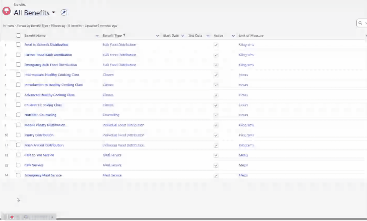The image size is (367, 221).
Task: Open the All Benefits list view dropdown
Action: (54, 12)
